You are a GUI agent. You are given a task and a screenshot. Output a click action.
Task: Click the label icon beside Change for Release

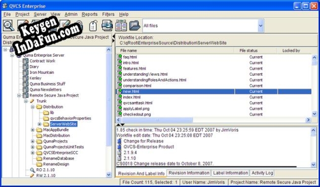point(120,141)
